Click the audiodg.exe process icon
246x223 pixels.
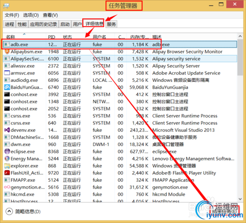(7, 80)
